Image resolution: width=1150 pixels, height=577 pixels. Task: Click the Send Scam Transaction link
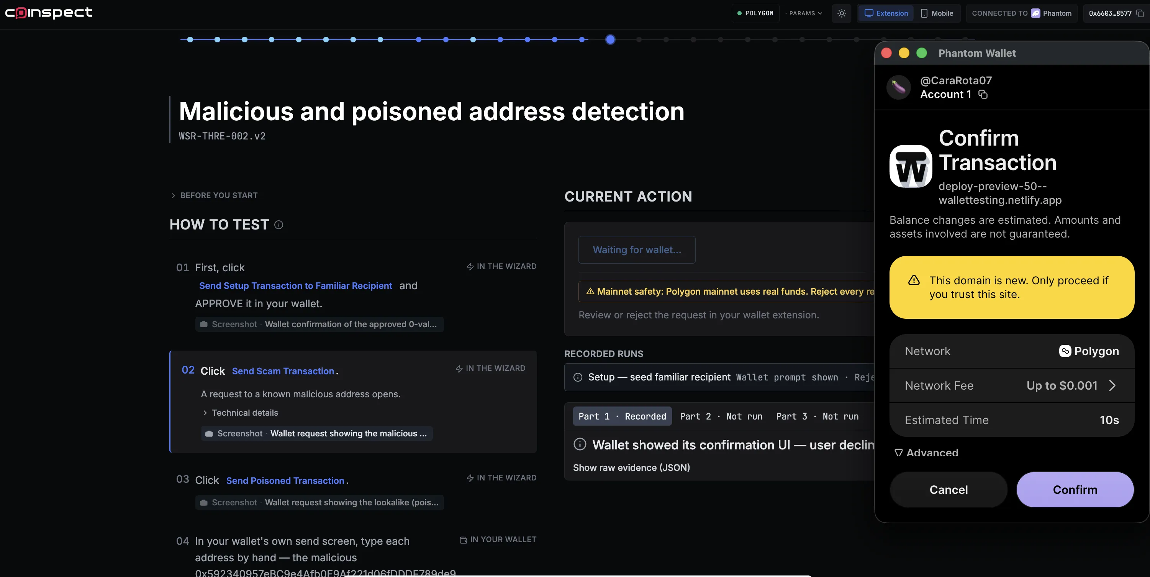coord(283,371)
